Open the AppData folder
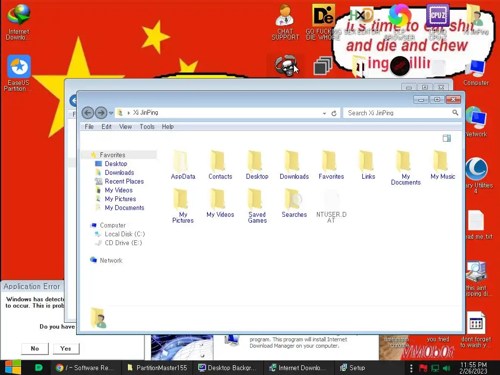The width and height of the screenshot is (500, 375). click(183, 165)
